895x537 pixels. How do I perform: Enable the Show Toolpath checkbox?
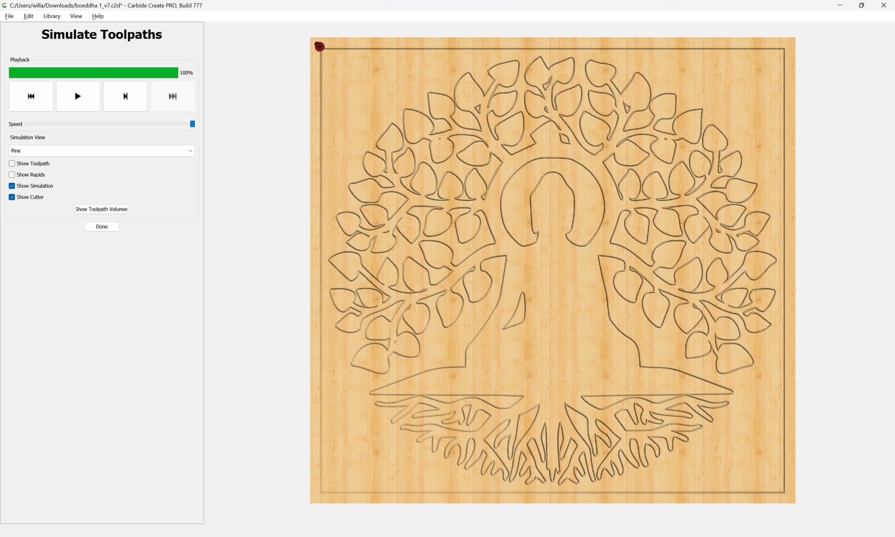tap(12, 164)
